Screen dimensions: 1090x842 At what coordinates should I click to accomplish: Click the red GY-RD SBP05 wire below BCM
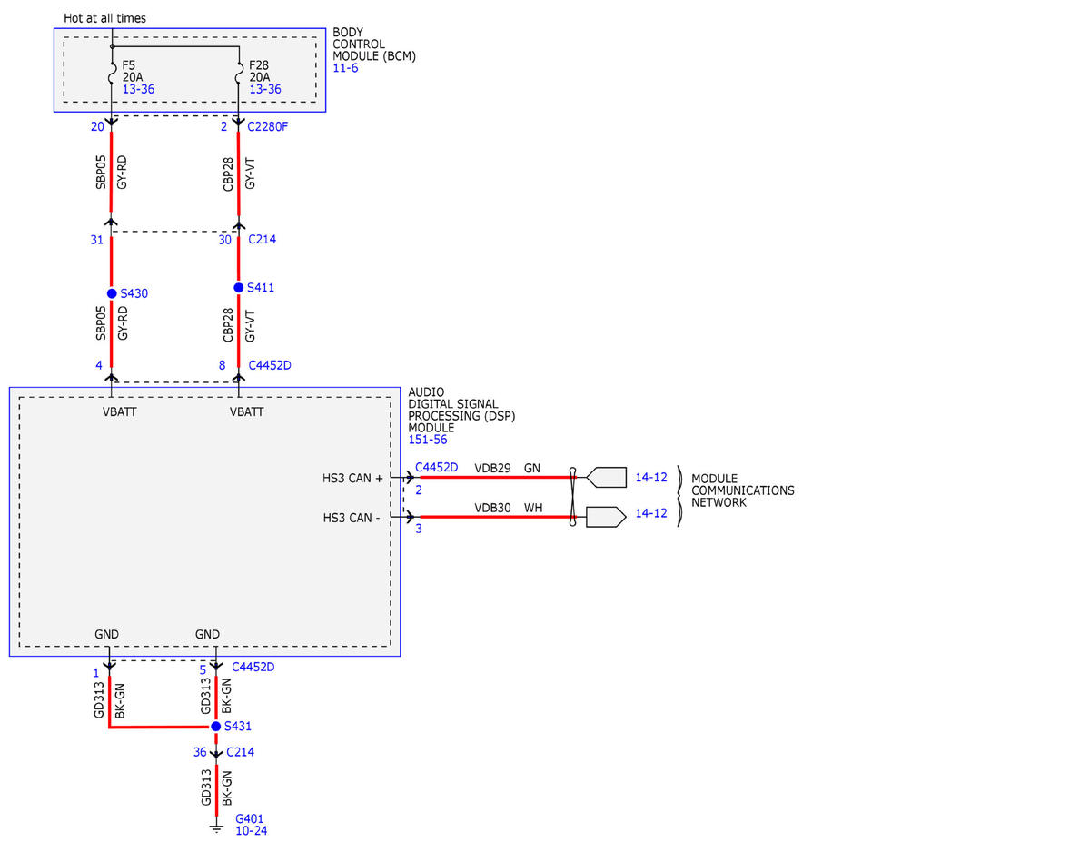(x=111, y=172)
